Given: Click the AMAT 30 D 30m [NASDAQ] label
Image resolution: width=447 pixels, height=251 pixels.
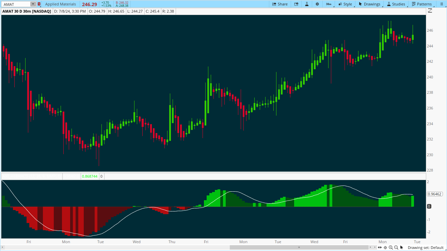Looking at the screenshot, I should [27, 11].
